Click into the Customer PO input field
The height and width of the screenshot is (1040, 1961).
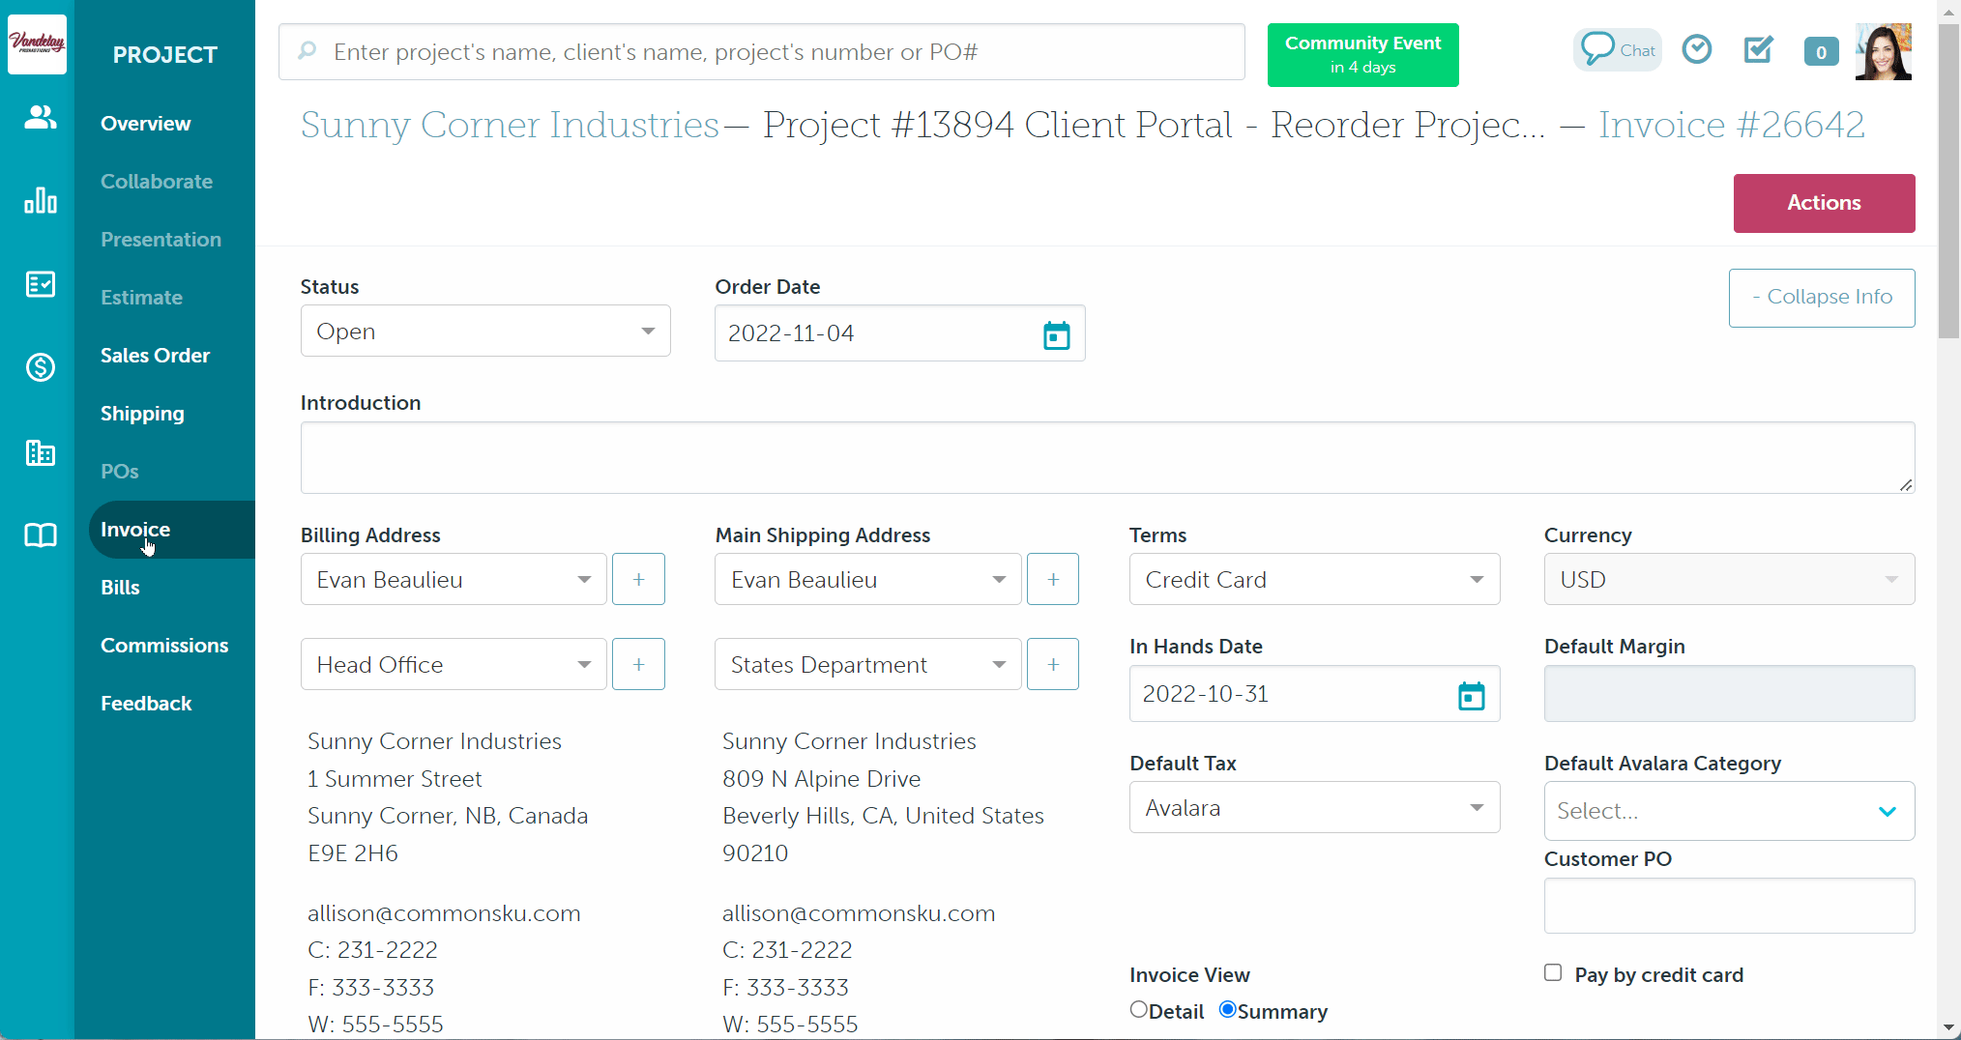[x=1729, y=906]
